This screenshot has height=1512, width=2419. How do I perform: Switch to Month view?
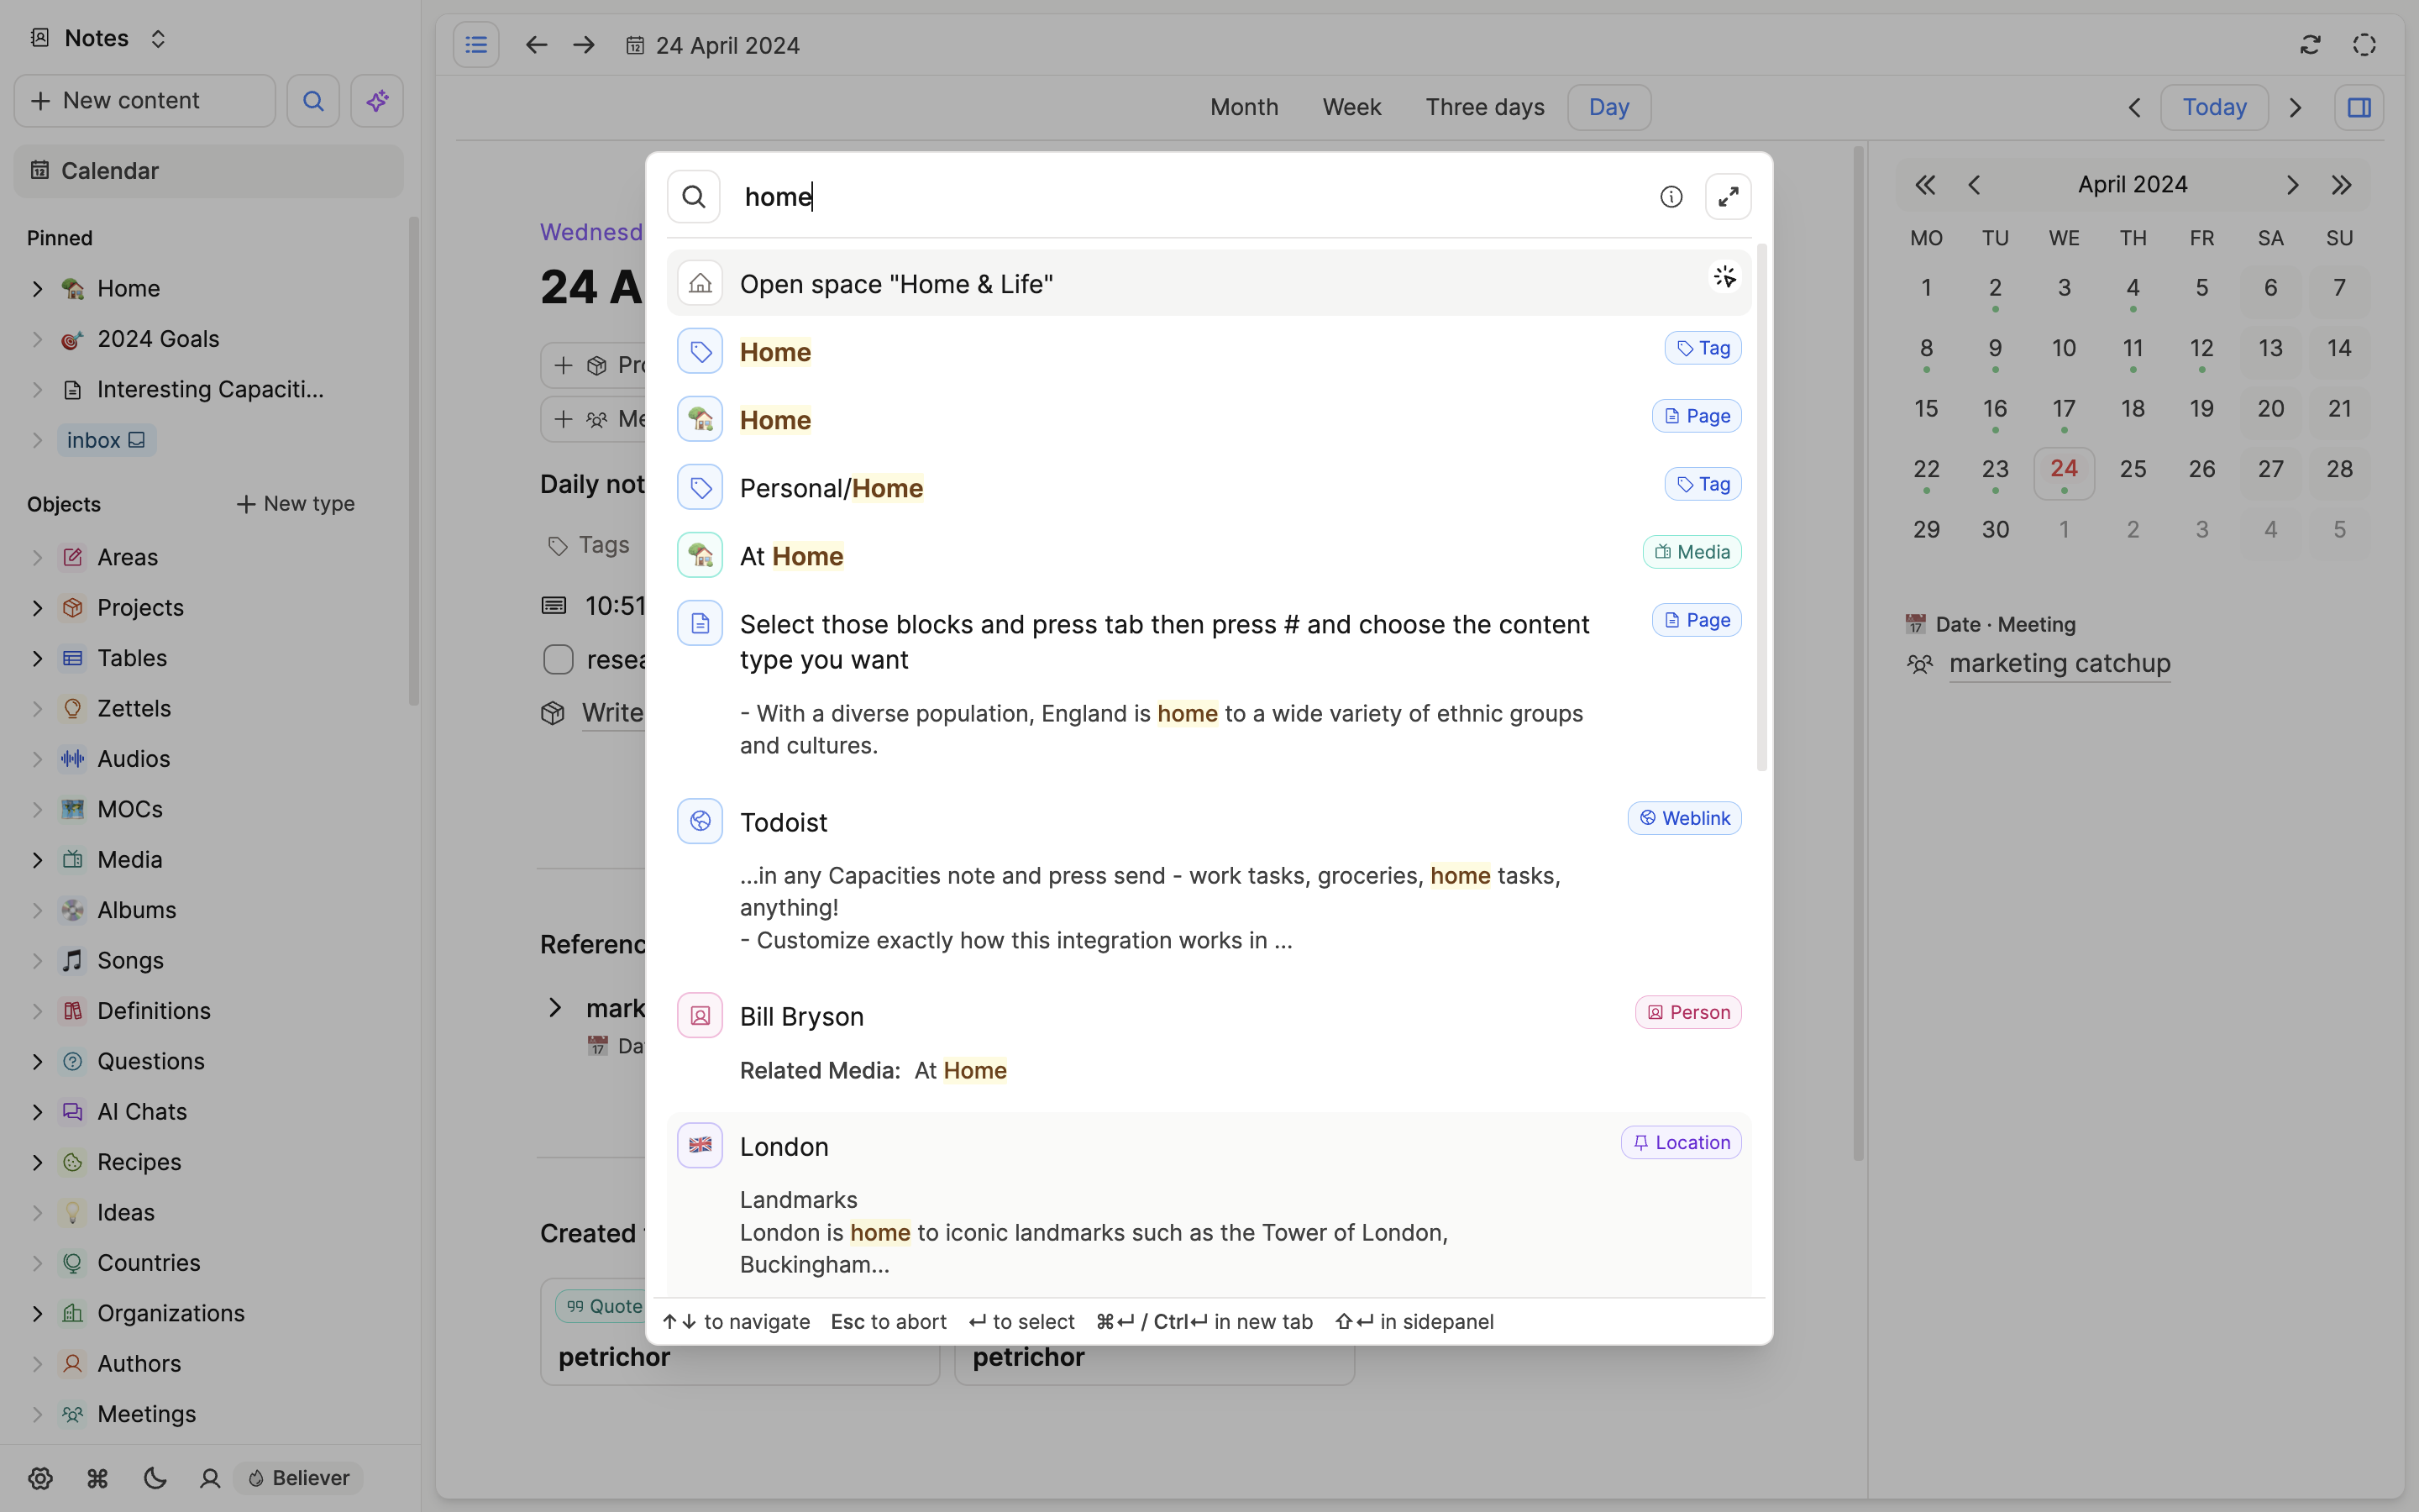pos(1243,107)
